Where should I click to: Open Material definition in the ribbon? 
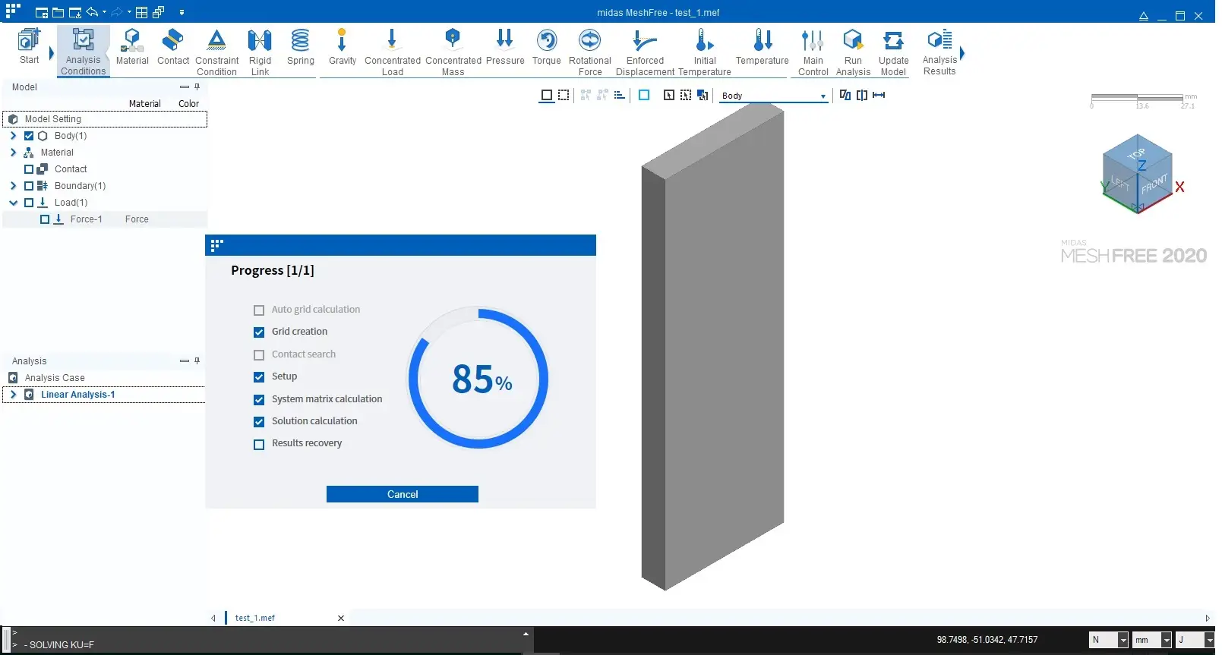pos(132,46)
